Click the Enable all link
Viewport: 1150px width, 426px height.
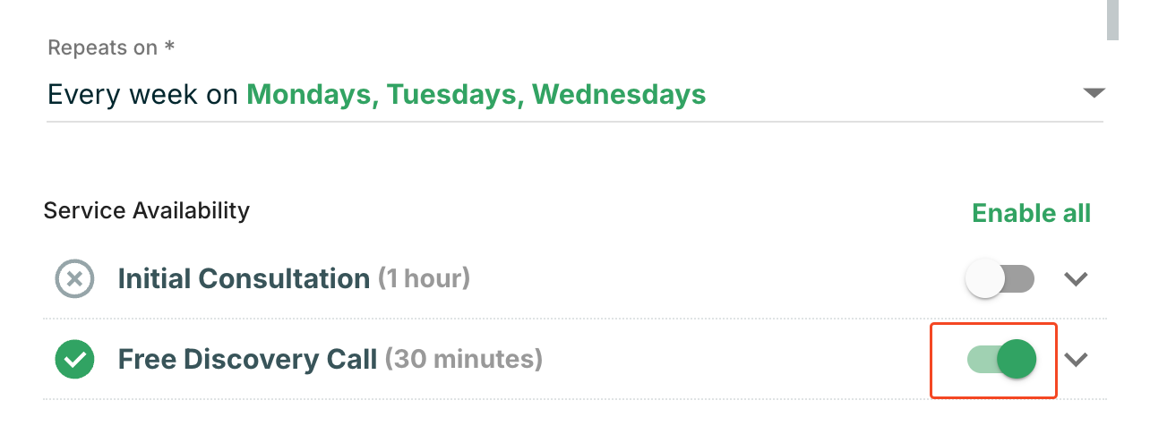[x=1031, y=213]
